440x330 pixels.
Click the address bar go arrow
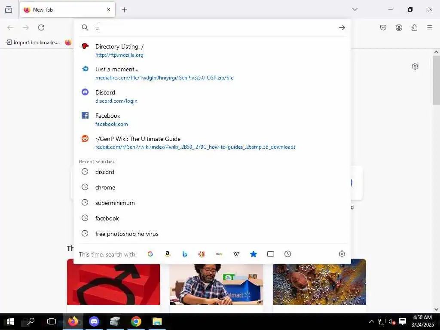342,27
